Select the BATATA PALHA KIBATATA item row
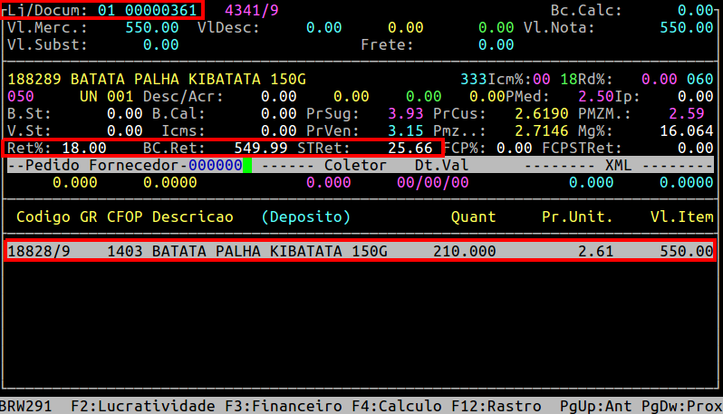This screenshot has height=414, width=723. 361,251
